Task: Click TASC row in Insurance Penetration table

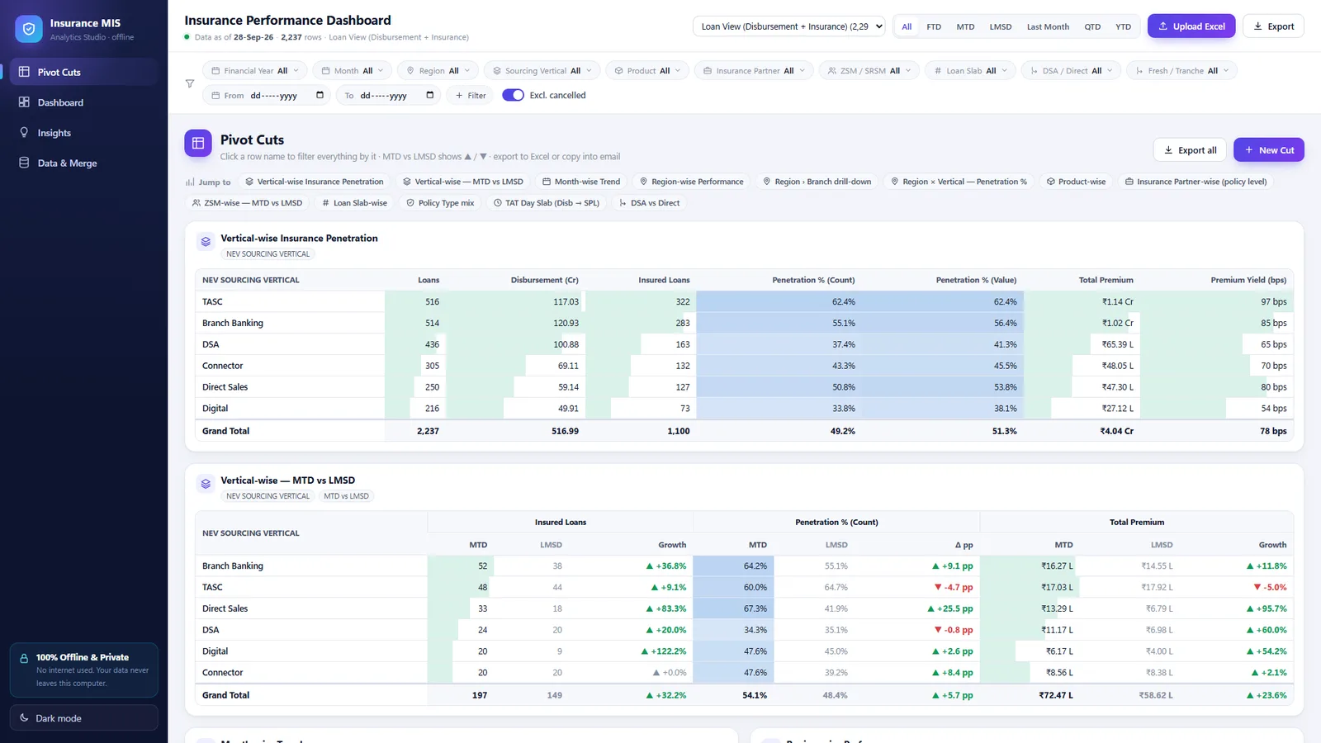Action: click(x=744, y=301)
